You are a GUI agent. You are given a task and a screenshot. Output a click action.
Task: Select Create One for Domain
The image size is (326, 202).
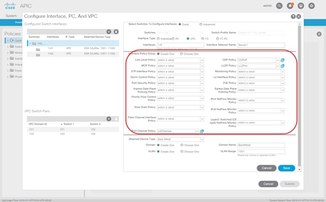point(158,145)
